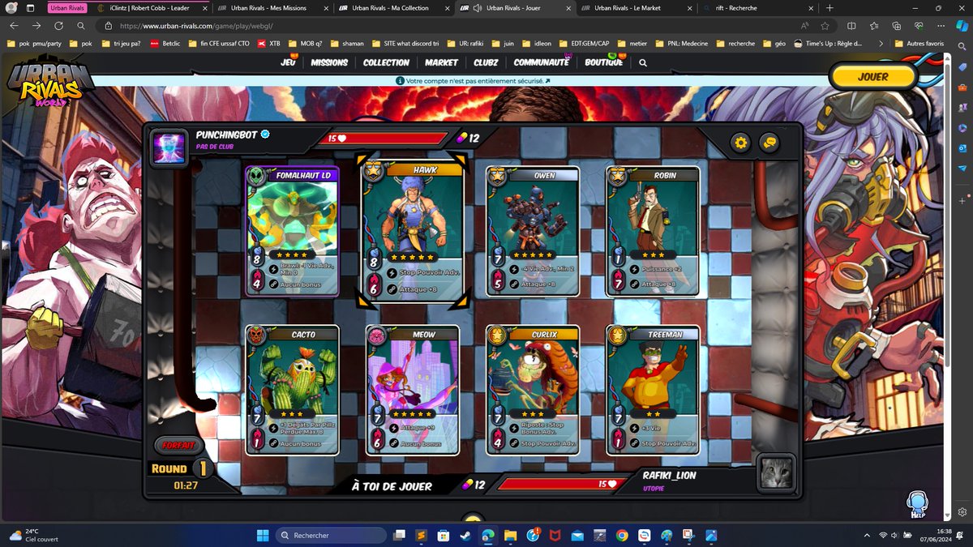
Task: Switch to iClintz Robert Cobb tab
Action: pyautogui.click(x=150, y=7)
